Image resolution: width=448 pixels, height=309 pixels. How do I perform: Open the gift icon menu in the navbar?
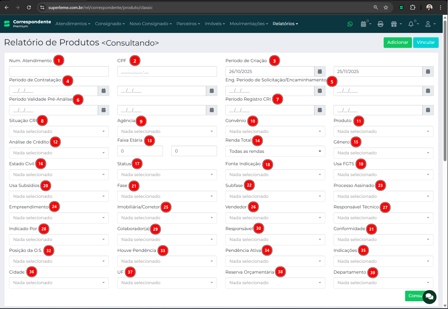pyautogui.click(x=394, y=24)
